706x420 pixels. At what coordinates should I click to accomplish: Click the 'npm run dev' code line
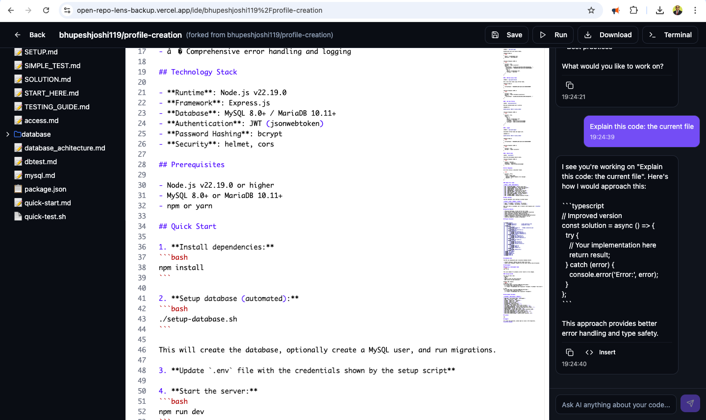tap(181, 412)
